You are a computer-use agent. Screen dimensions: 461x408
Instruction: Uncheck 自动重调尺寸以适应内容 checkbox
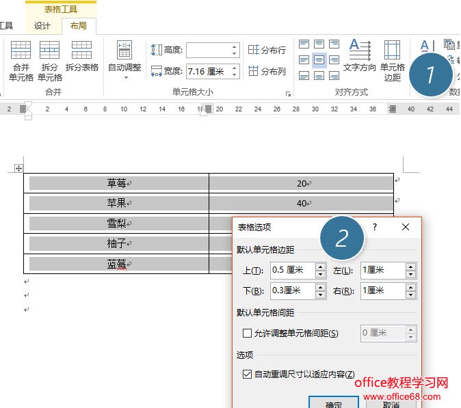pyautogui.click(x=247, y=374)
